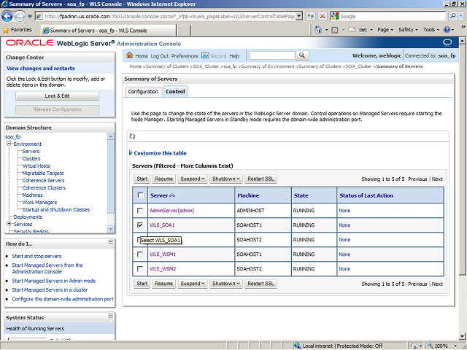Click the Home icon in console toolbar

tap(131, 55)
